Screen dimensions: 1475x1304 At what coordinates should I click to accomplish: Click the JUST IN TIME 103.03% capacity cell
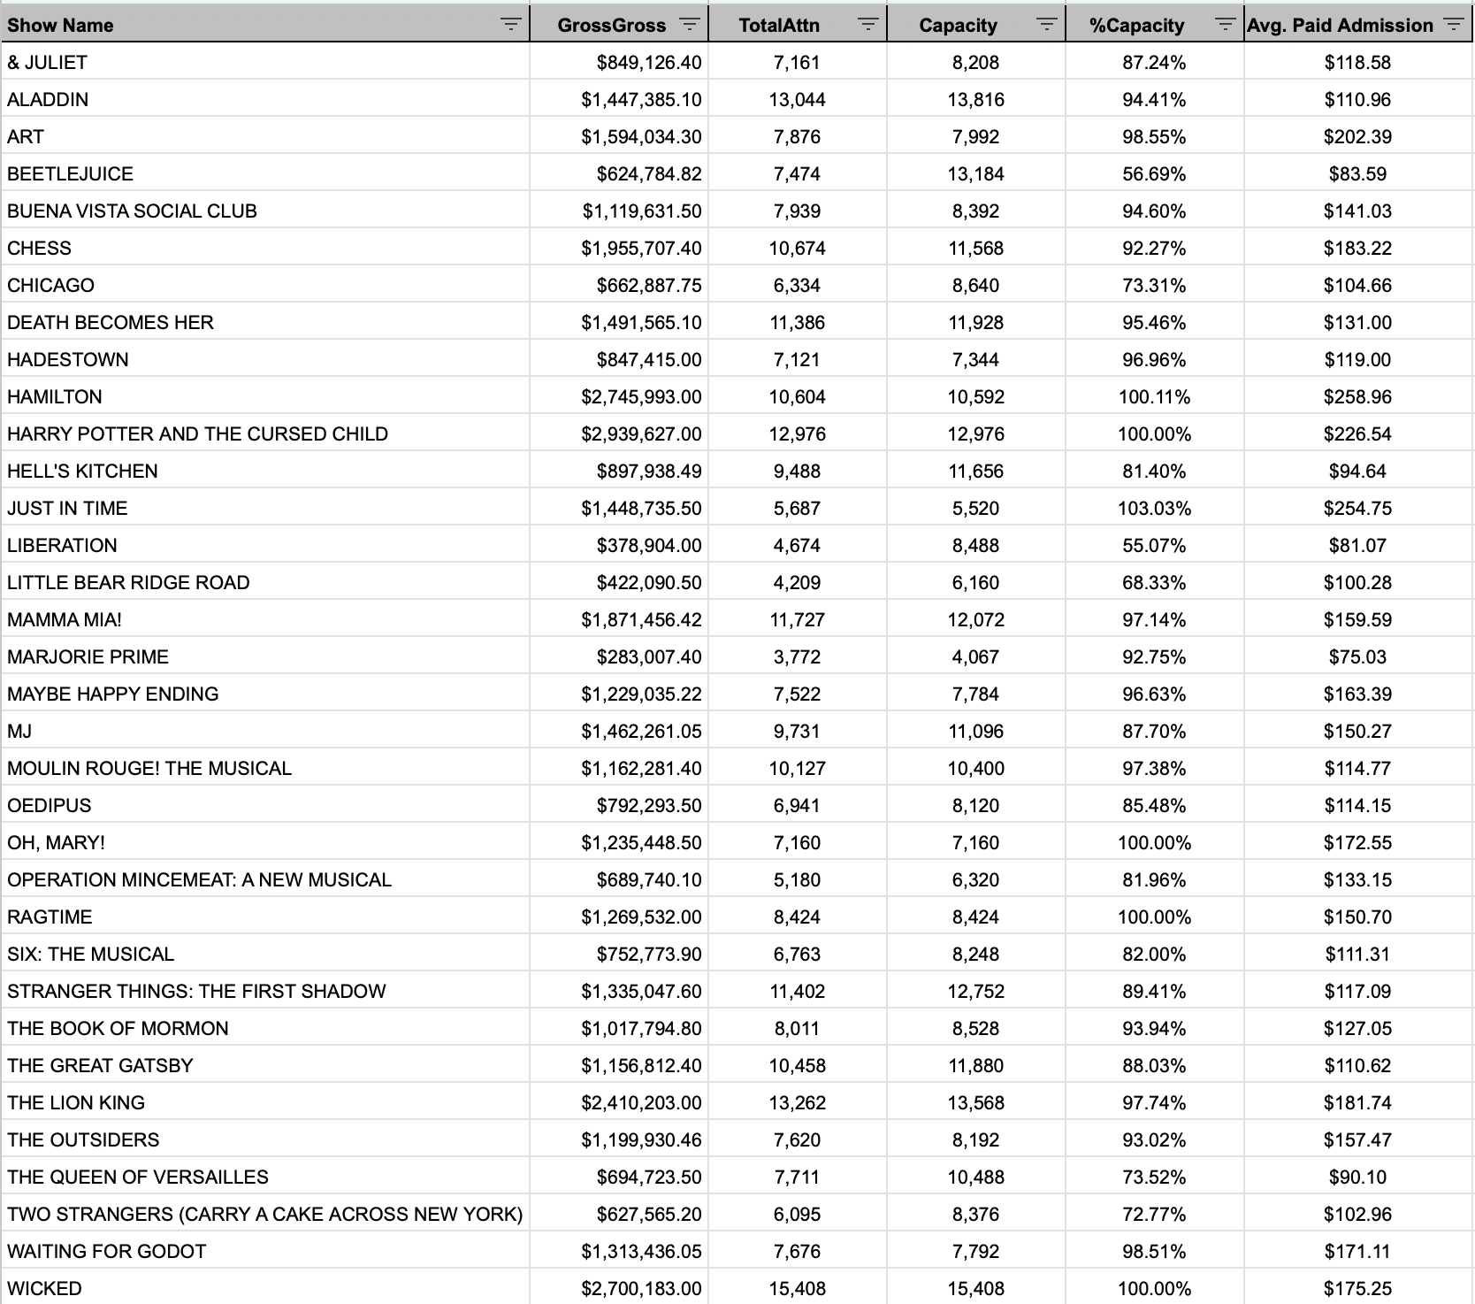[1154, 509]
